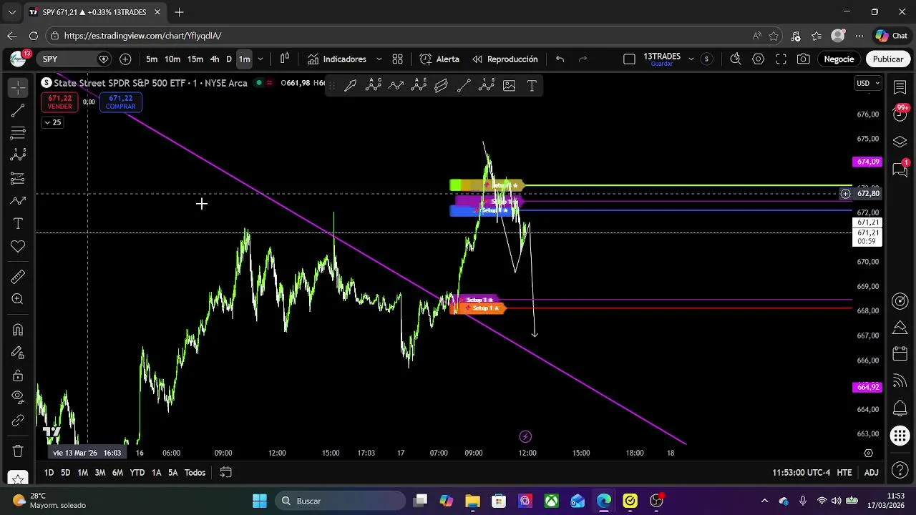916x515 pixels.
Task: Click the add symbol plus icon
Action: pyautogui.click(x=125, y=59)
